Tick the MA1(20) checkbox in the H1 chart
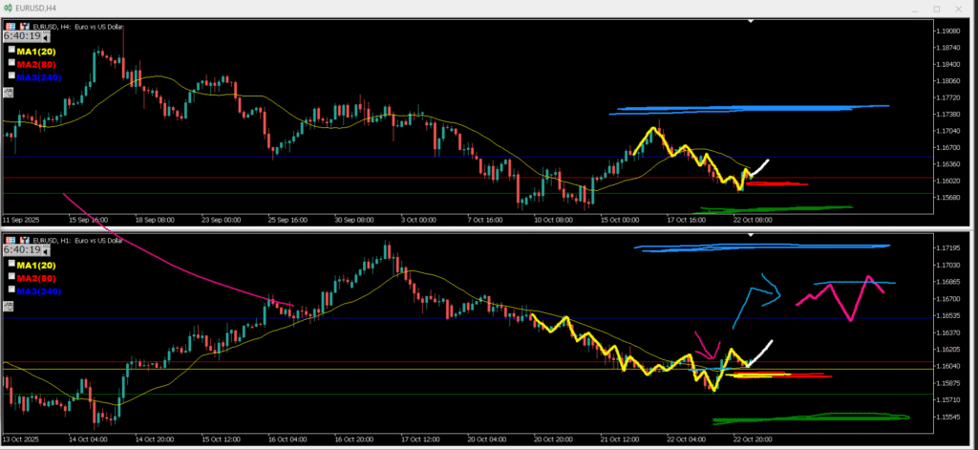This screenshot has height=450, width=978. (11, 264)
